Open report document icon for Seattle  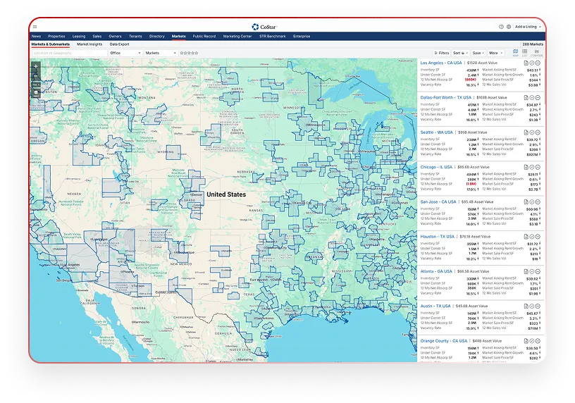pos(526,132)
